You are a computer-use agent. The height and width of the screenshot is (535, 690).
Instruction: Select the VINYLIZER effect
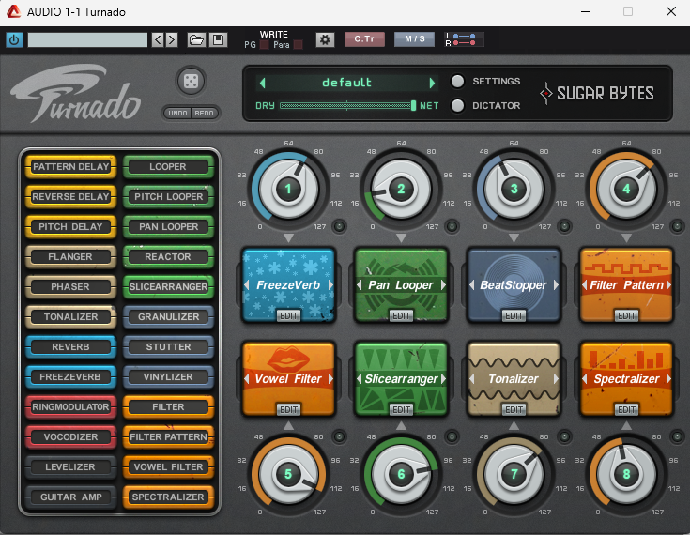click(169, 377)
